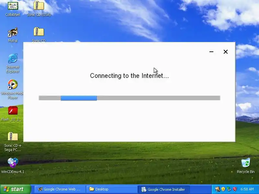Select the Flash_10_1 installer icon

tap(13, 111)
